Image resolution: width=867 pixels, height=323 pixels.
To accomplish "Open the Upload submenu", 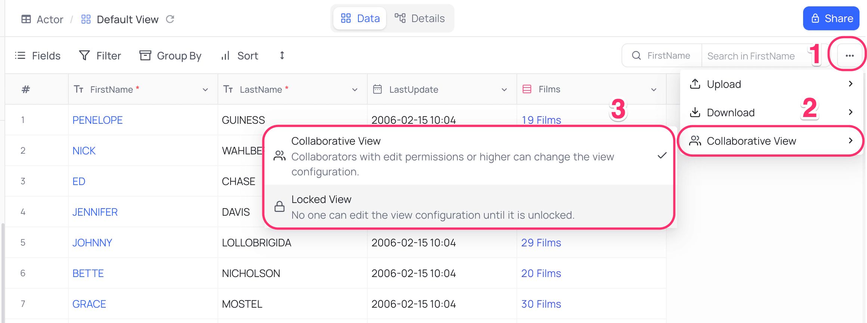I will coord(771,84).
